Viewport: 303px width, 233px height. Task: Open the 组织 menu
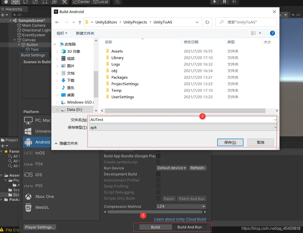click(62, 33)
